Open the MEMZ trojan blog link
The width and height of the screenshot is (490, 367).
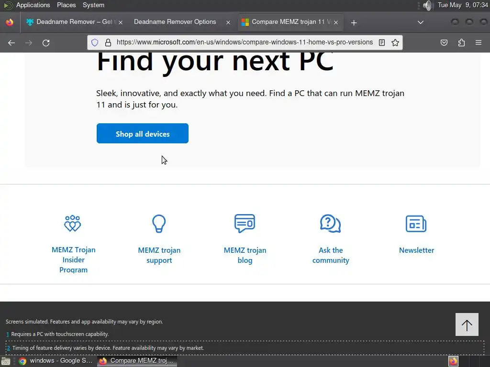point(245,255)
